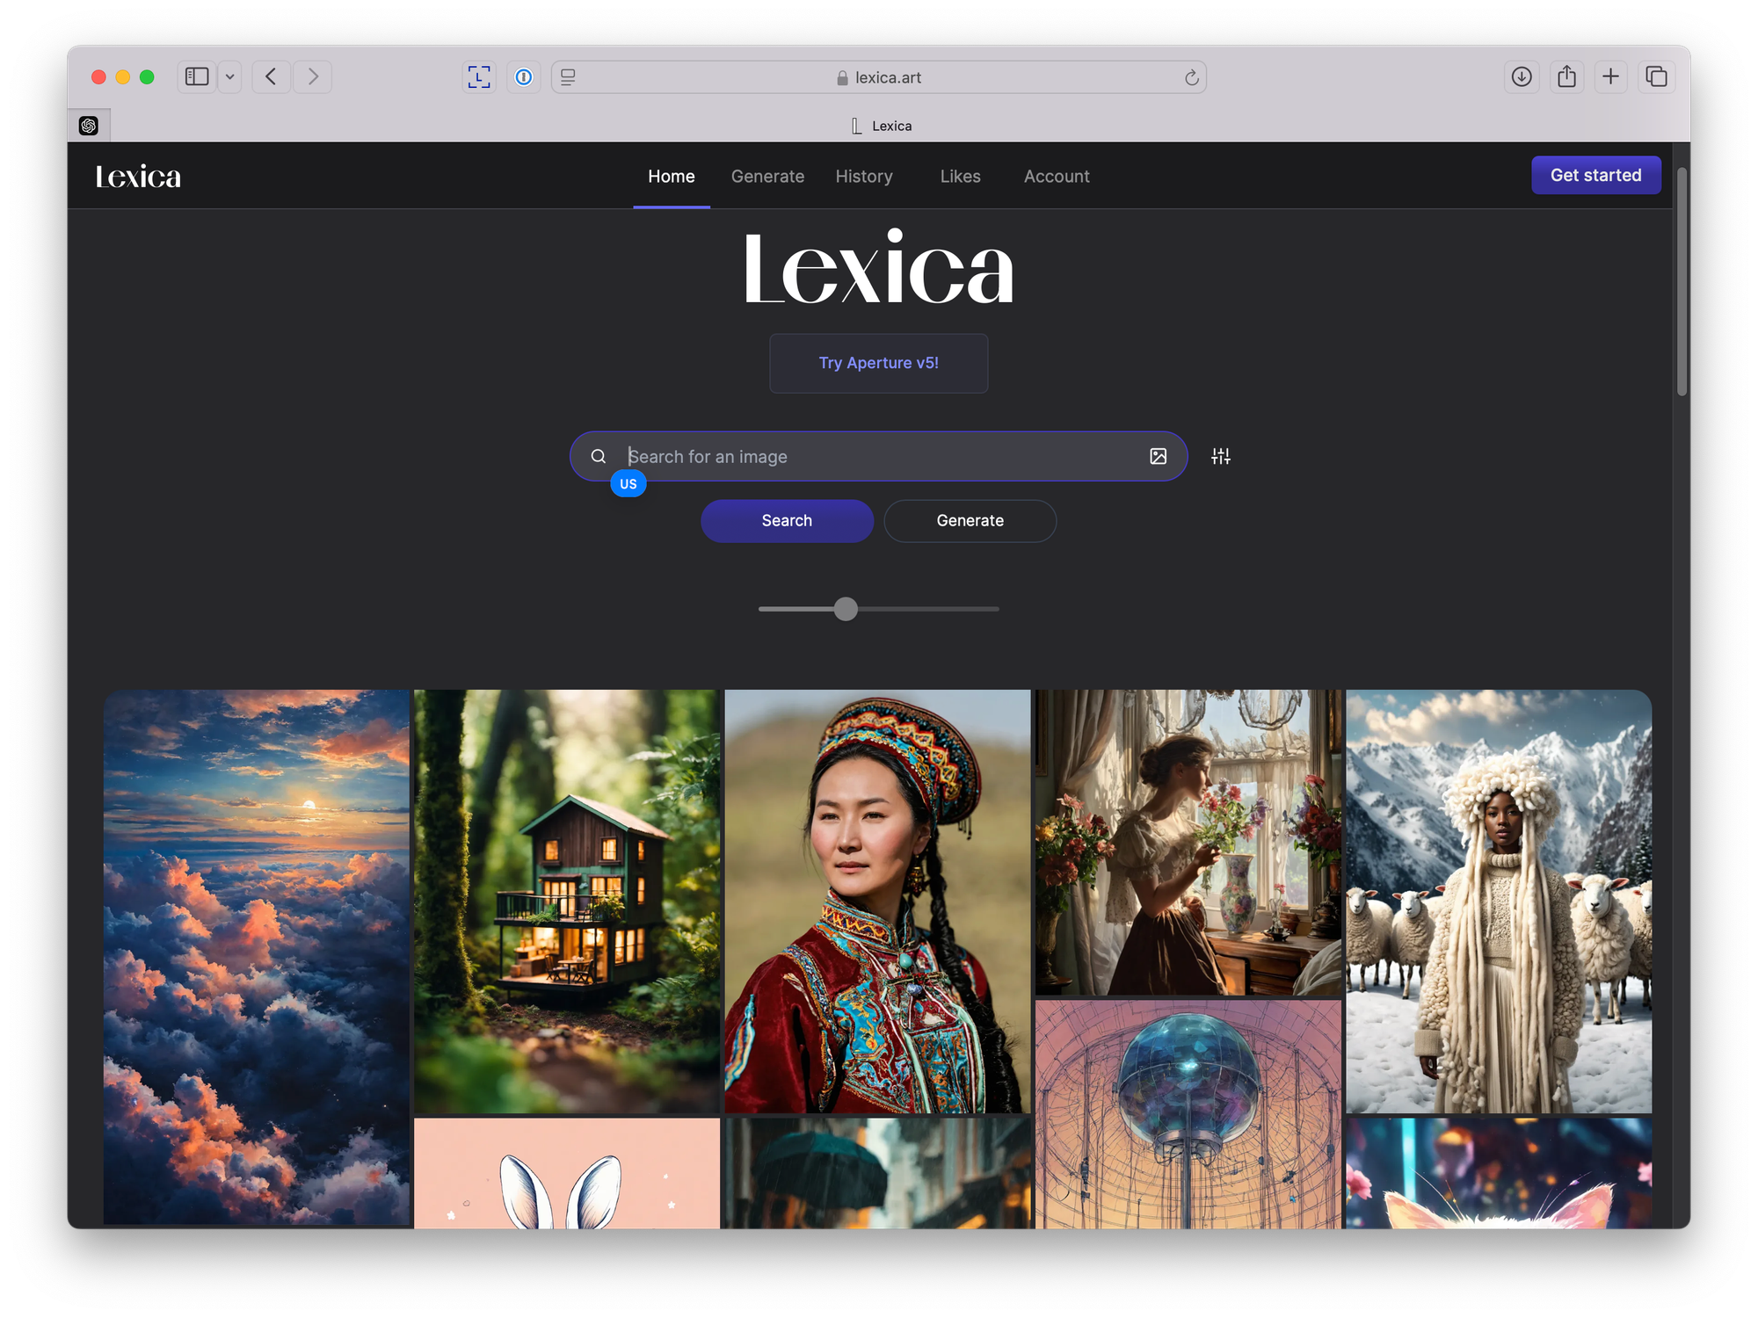This screenshot has height=1318, width=1758.
Task: Click the image upload icon in search bar
Action: tap(1159, 457)
